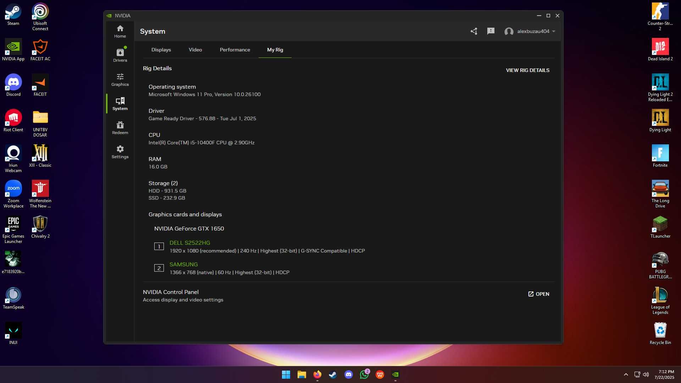Select the PUBG BATTLEGROUNDS desktop shortcut
This screenshot has height=383, width=681.
(x=660, y=265)
